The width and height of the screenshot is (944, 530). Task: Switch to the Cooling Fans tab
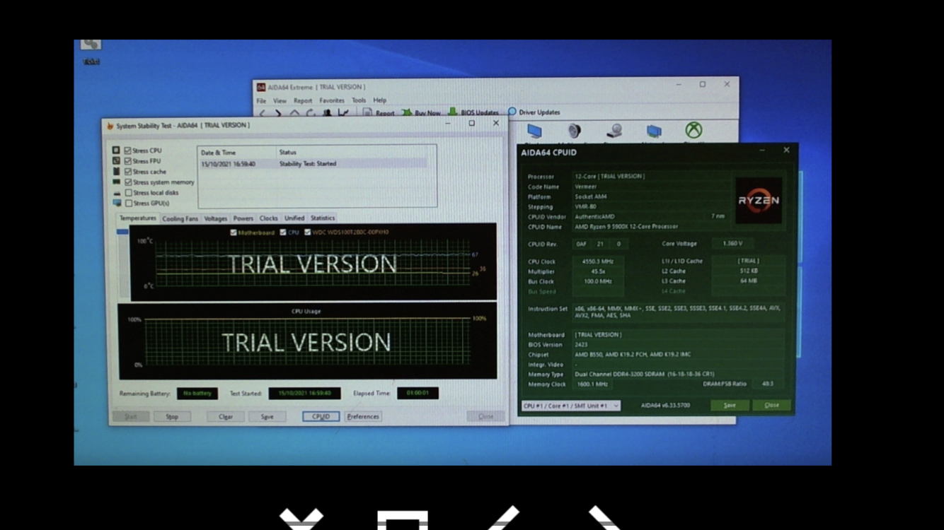pos(180,219)
